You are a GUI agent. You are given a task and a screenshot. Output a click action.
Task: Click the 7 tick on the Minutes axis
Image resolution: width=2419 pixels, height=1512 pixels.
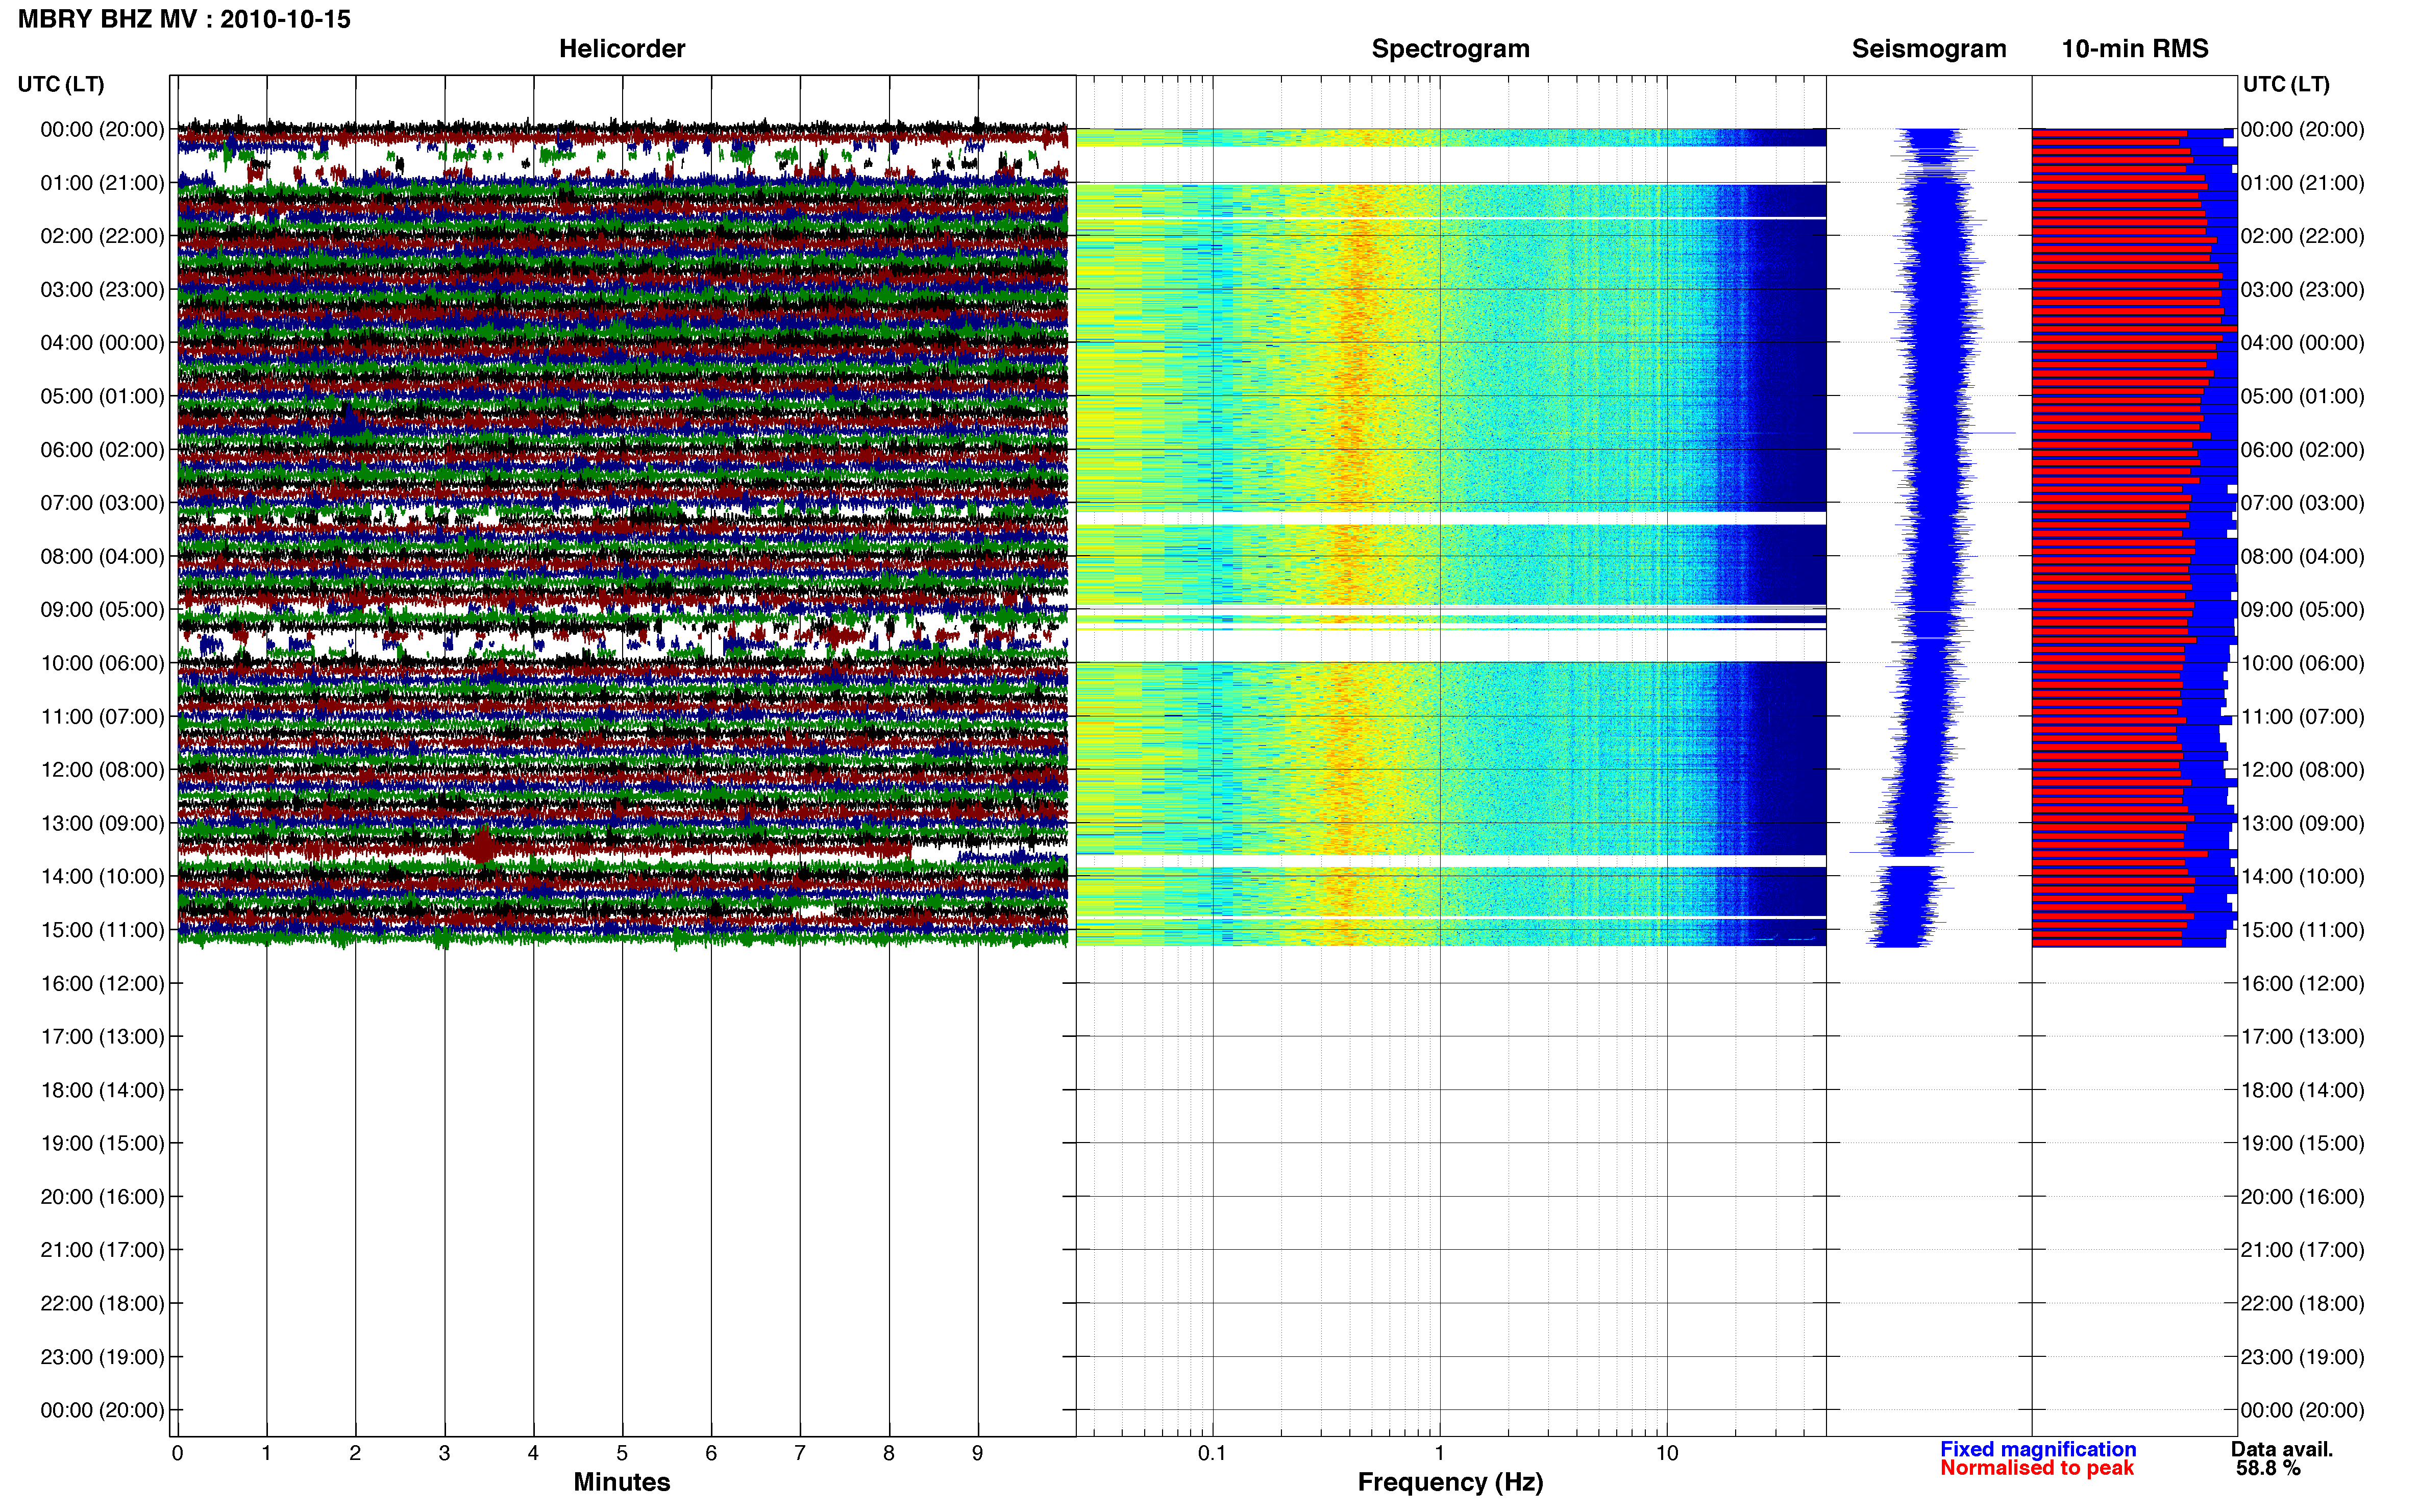click(x=800, y=1453)
